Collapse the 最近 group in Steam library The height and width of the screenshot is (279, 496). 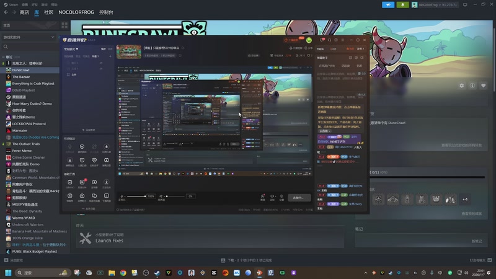3,57
